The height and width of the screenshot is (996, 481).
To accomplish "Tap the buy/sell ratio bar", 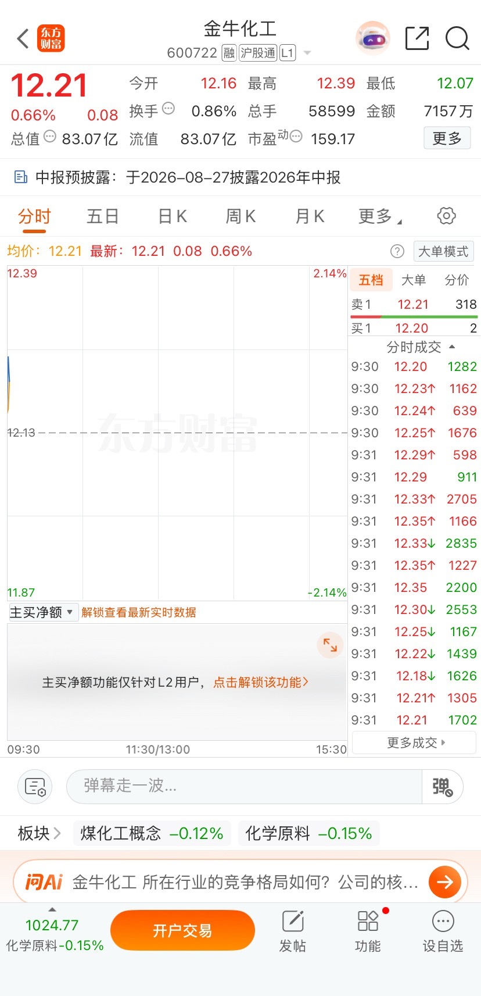I will coord(414,317).
